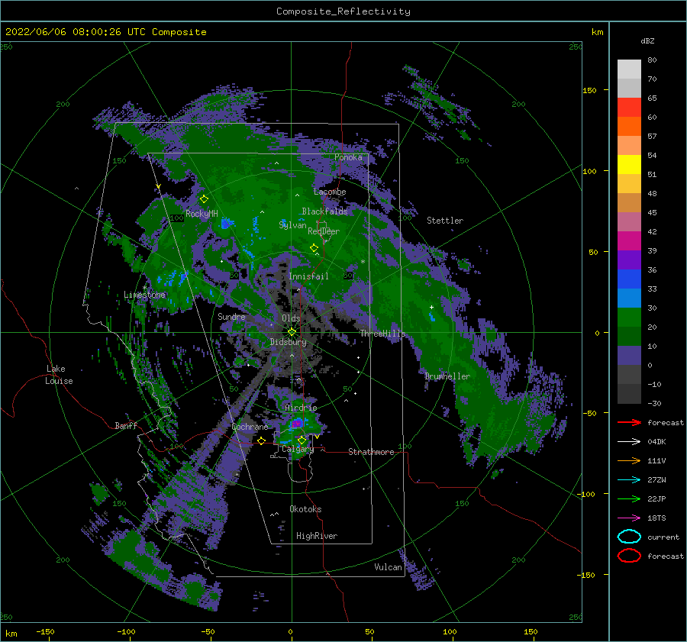Pick the green 22JP arrow icon
This screenshot has width=687, height=642.
pos(629,498)
